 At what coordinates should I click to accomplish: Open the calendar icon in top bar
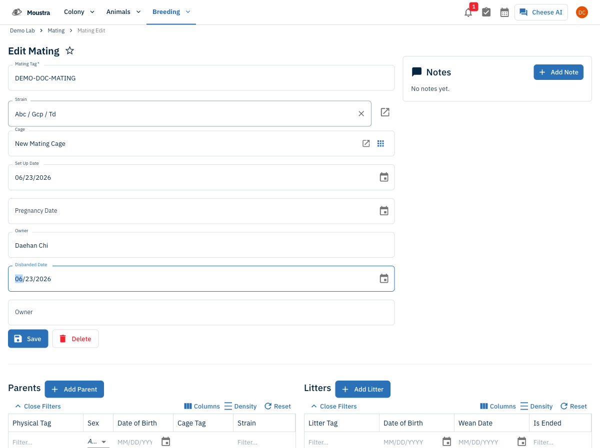pos(504,12)
